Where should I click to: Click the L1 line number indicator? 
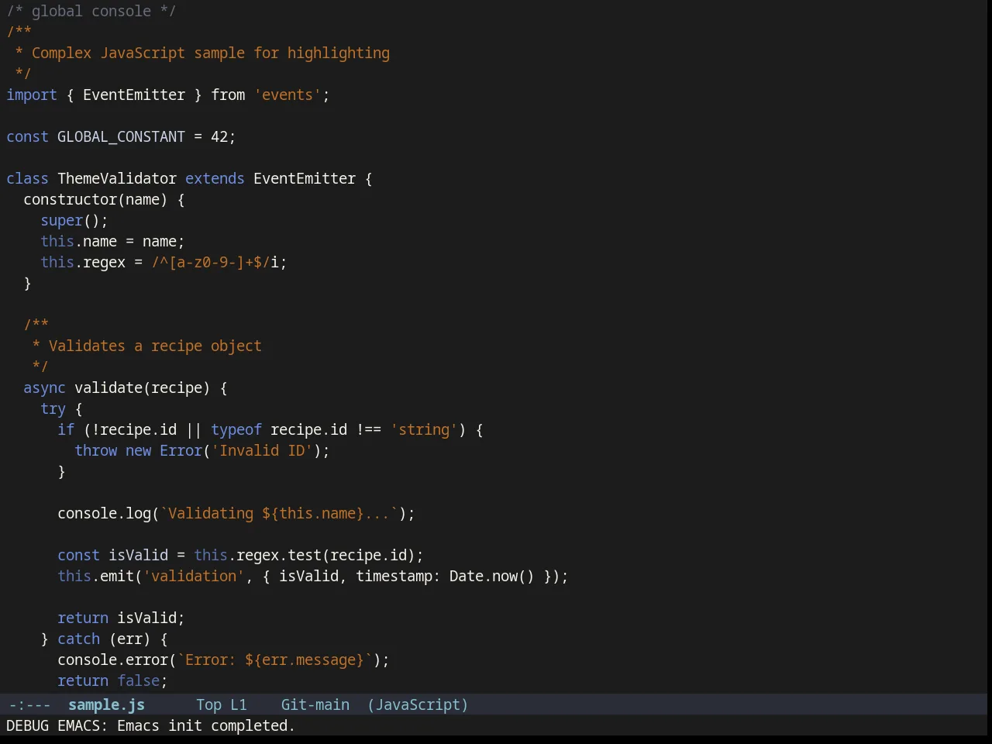click(238, 704)
